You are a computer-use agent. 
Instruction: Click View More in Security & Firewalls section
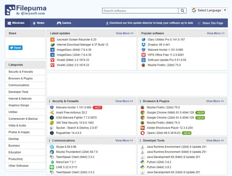[x=124, y=101]
